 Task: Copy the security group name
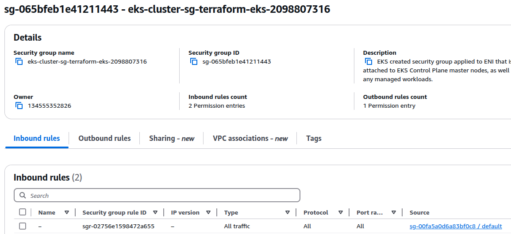click(19, 62)
